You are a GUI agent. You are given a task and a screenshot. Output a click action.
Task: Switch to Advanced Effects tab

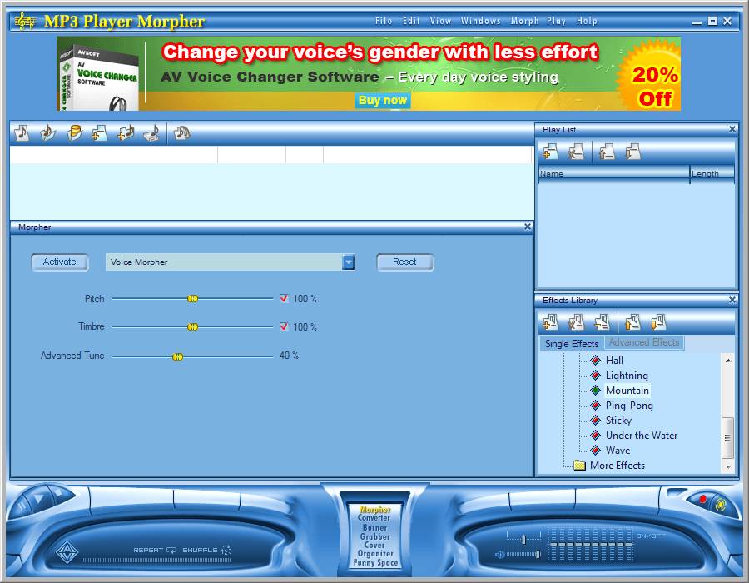pyautogui.click(x=644, y=342)
